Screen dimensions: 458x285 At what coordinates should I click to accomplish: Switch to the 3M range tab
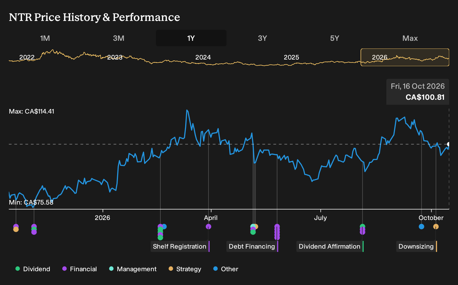118,38
